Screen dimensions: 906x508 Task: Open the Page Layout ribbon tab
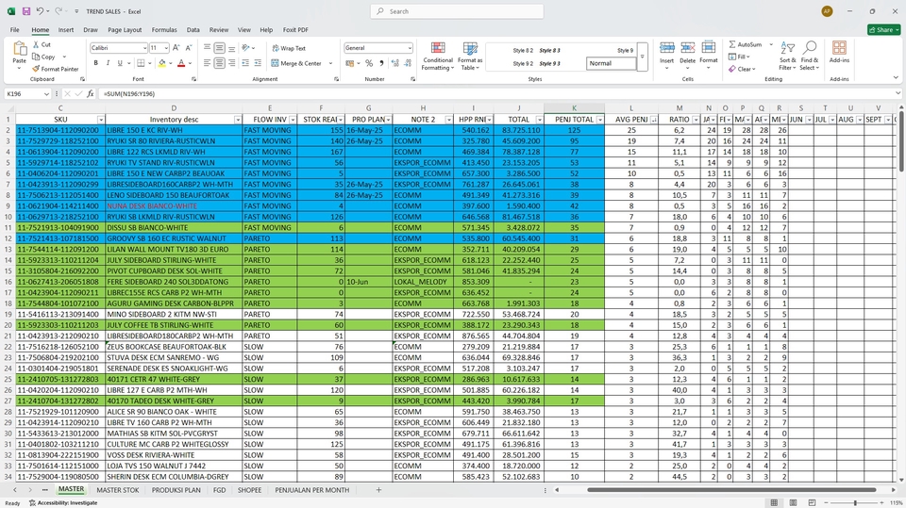point(125,29)
